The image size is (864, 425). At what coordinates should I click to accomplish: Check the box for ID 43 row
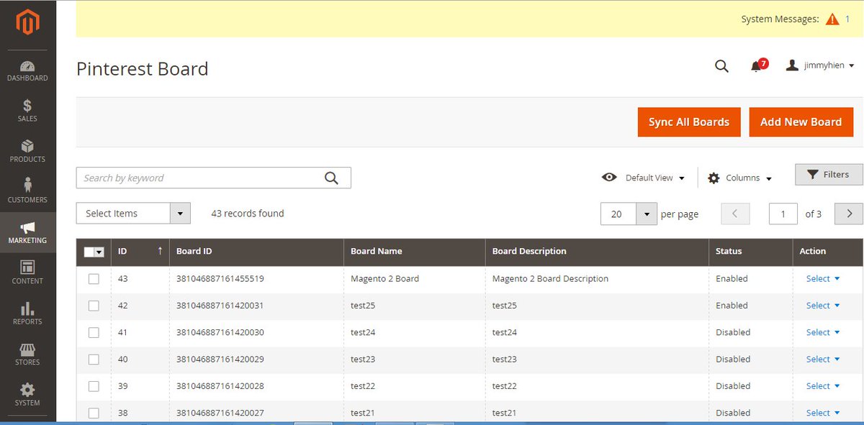point(94,279)
